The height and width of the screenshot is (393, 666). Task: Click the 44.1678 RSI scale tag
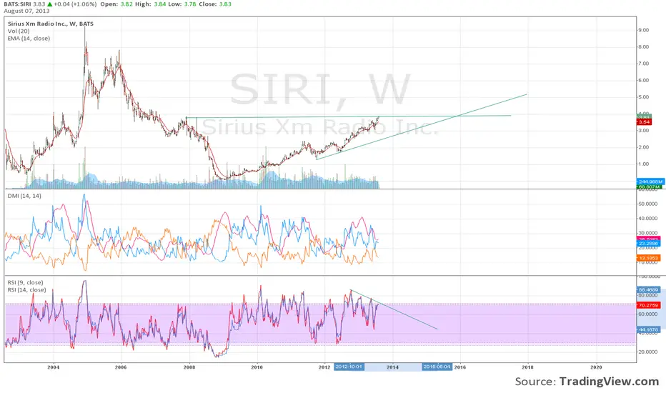click(x=648, y=329)
